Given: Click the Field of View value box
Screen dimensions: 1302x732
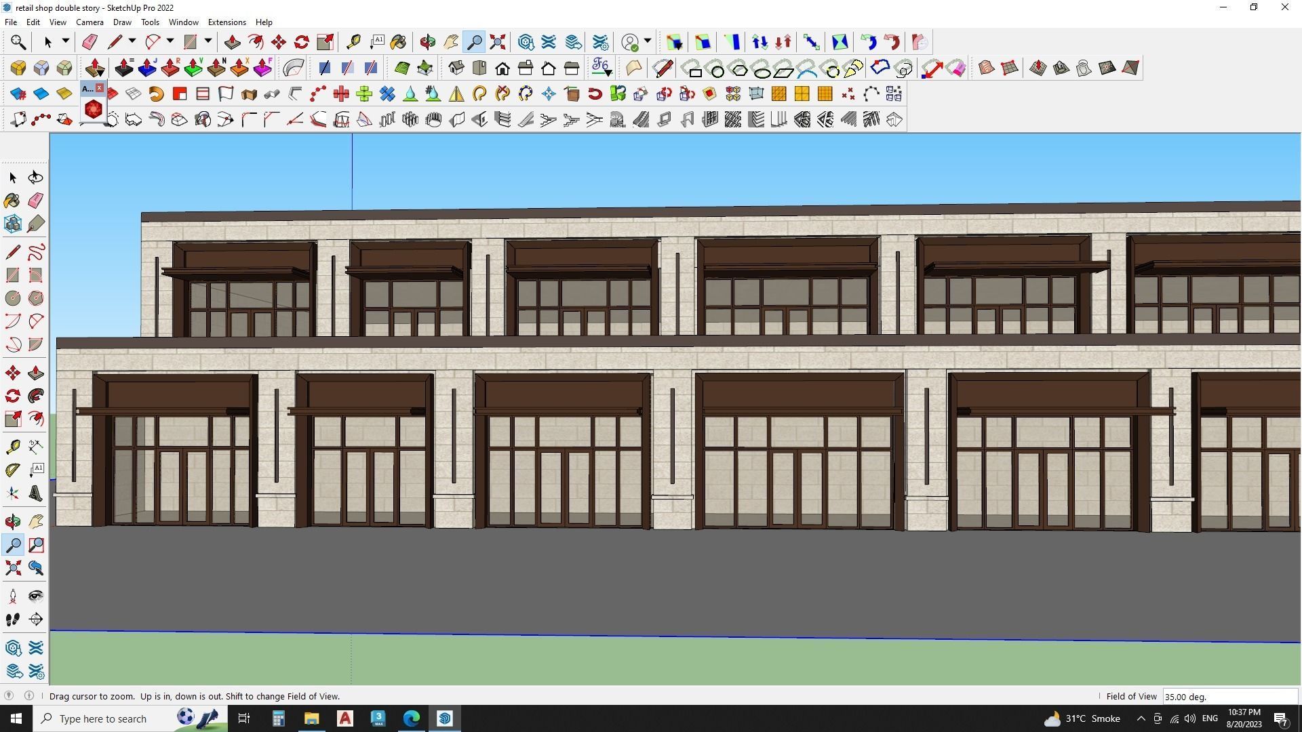Looking at the screenshot, I should [1229, 697].
